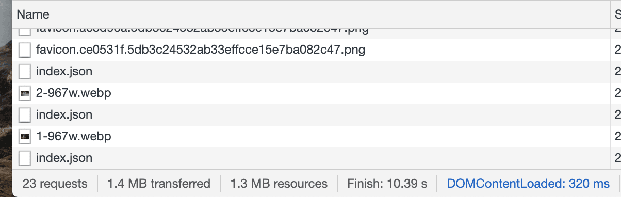Click the 1.3 MB resources summary

click(x=279, y=184)
